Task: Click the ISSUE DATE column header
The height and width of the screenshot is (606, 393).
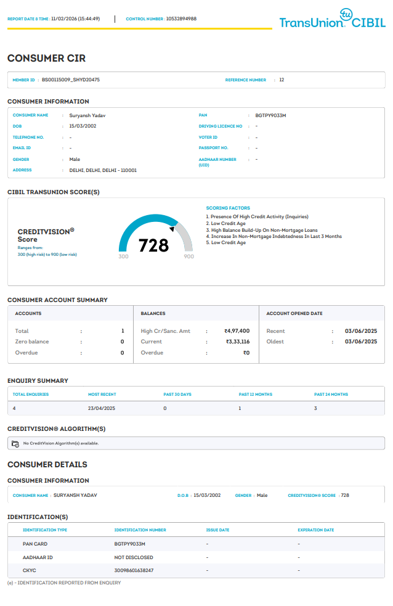Action: (x=217, y=530)
